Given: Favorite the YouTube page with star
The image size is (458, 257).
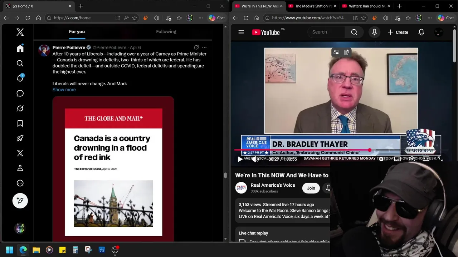Looking at the screenshot, I should 364,18.
